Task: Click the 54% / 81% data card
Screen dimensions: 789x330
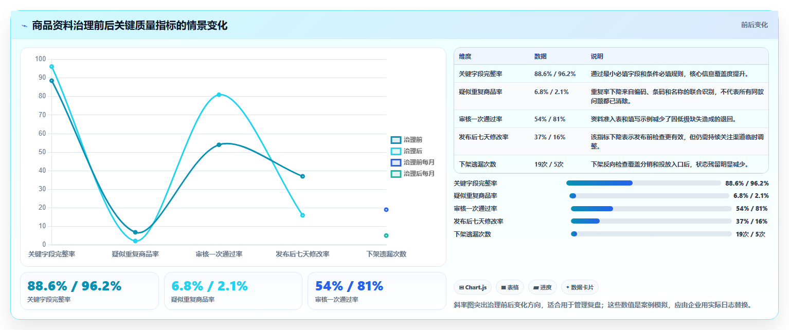Action: pyautogui.click(x=376, y=291)
